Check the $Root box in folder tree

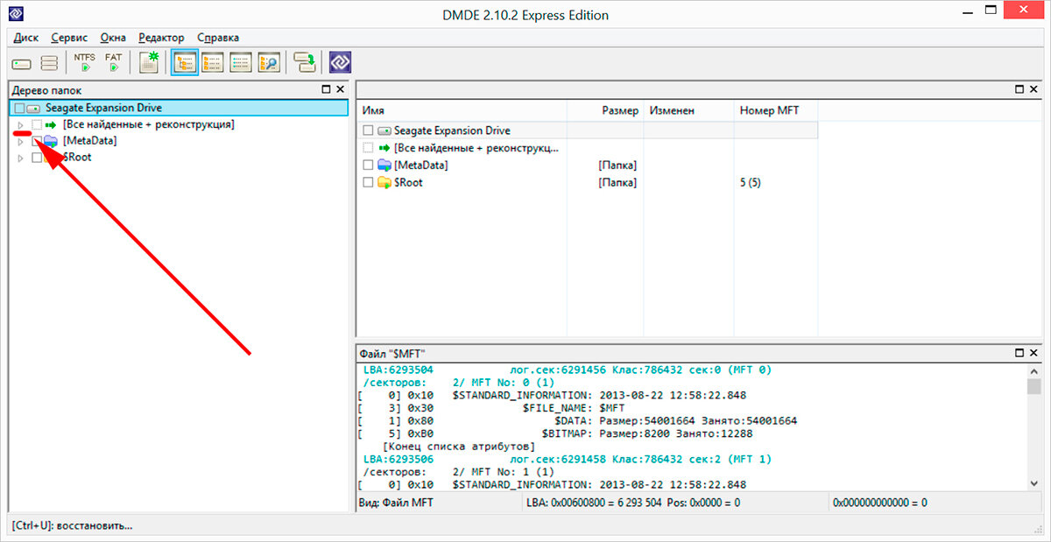37,158
